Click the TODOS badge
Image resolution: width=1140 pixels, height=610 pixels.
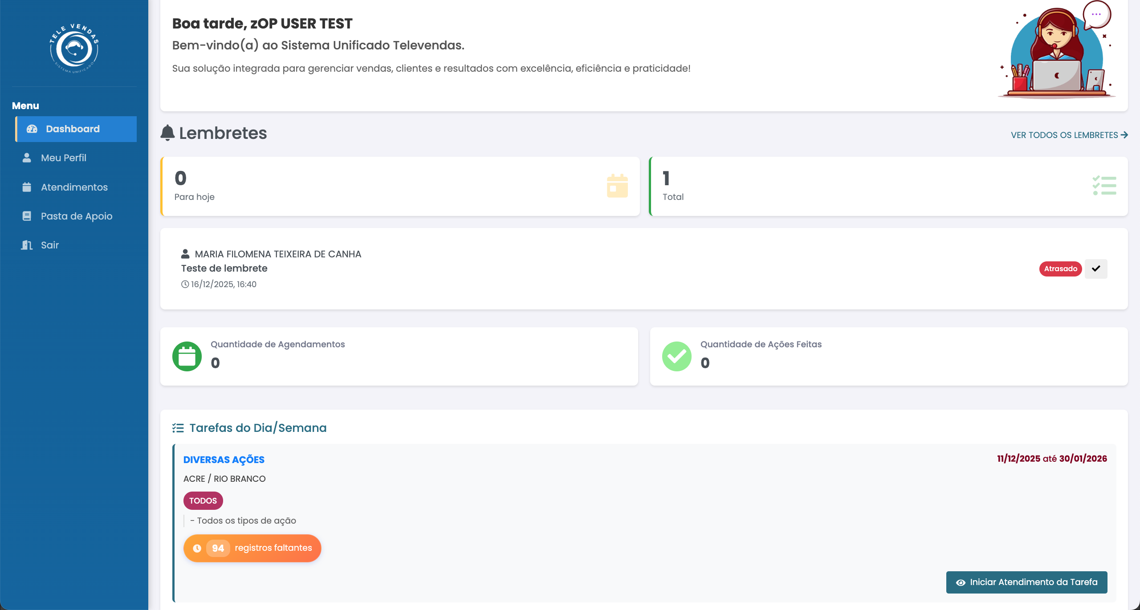point(203,500)
